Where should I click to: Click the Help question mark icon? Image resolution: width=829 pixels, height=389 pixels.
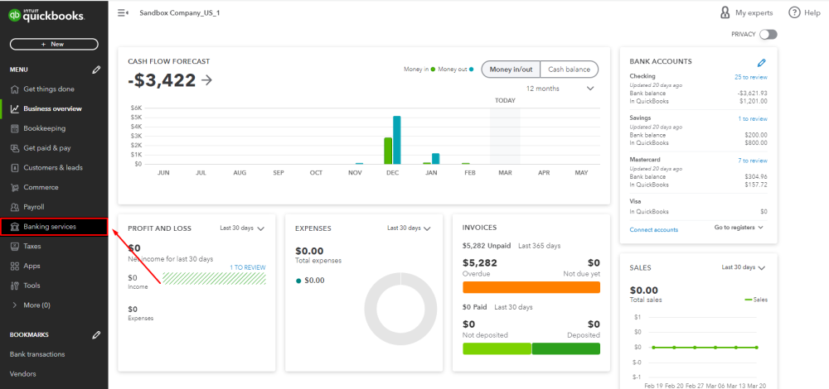[794, 12]
